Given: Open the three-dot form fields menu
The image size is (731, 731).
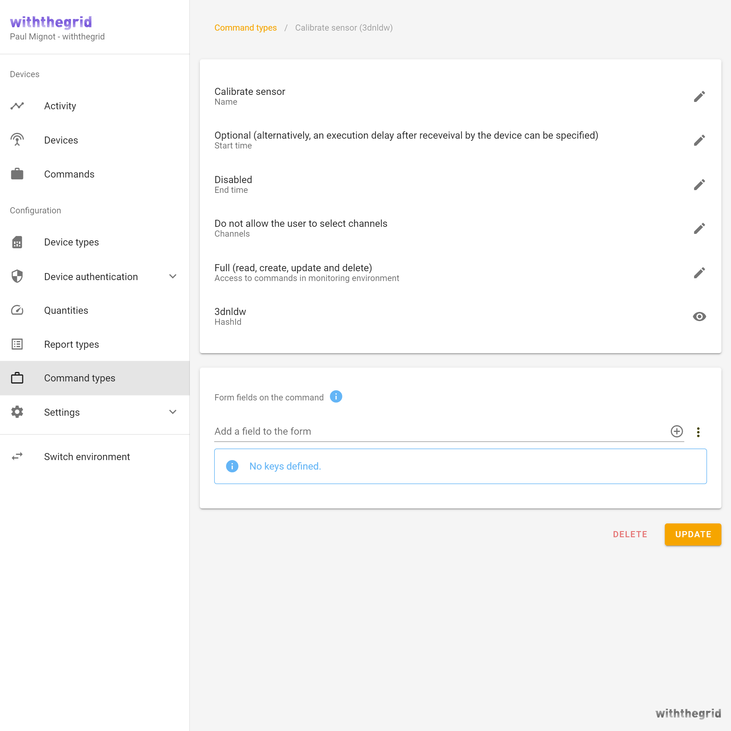Looking at the screenshot, I should 698,432.
